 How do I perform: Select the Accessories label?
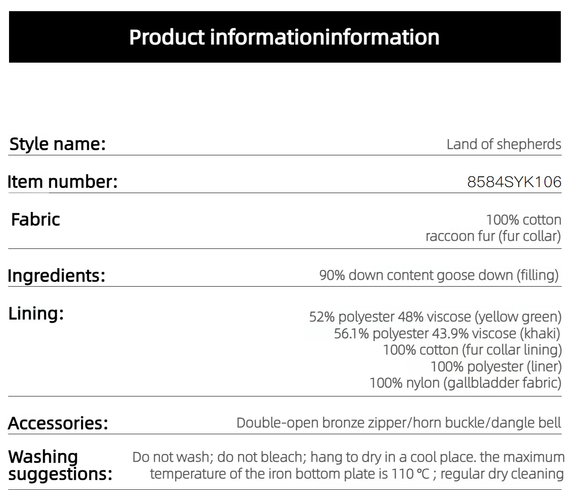coord(58,423)
